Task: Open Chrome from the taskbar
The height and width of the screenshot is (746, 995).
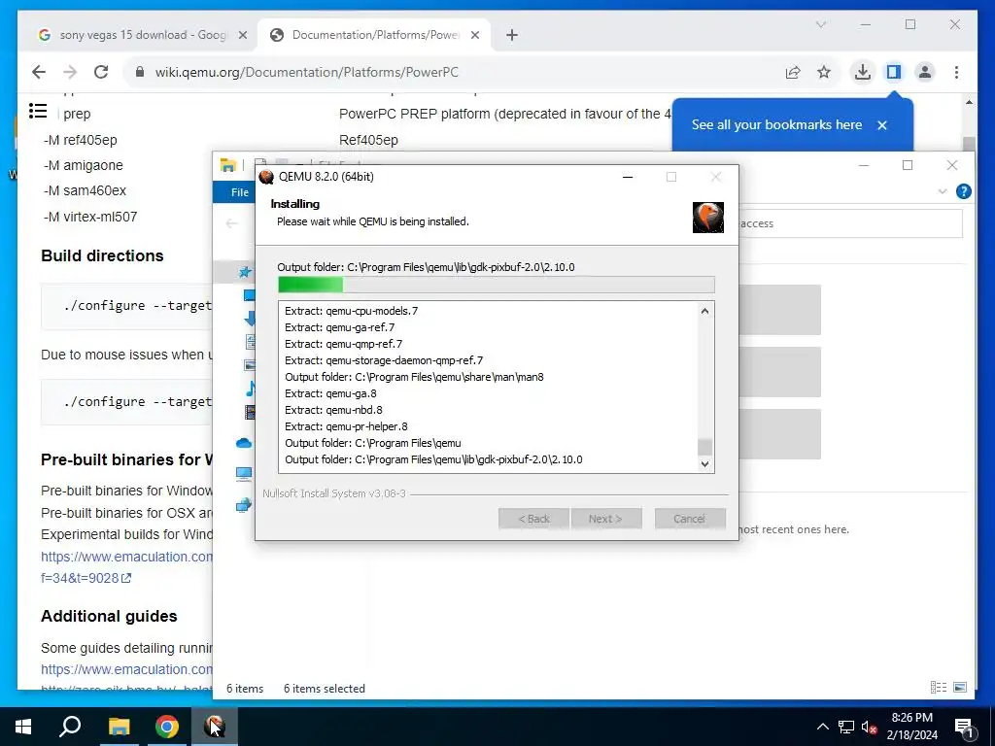Action: pyautogui.click(x=167, y=727)
